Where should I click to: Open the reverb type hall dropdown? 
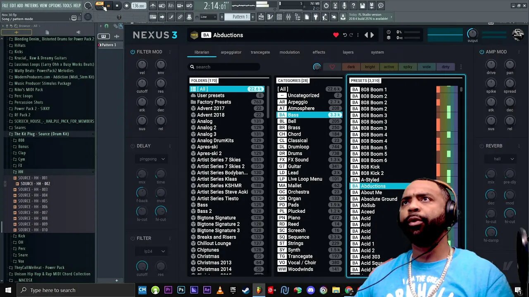(500, 159)
